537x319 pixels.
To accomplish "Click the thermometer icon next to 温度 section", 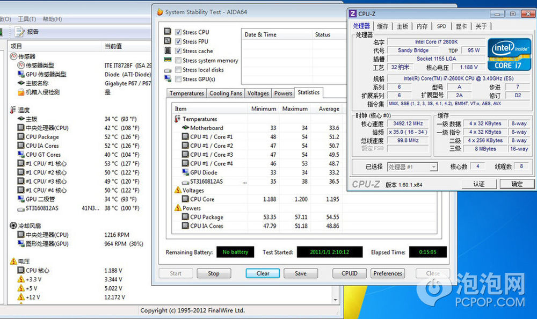I will click(x=13, y=110).
